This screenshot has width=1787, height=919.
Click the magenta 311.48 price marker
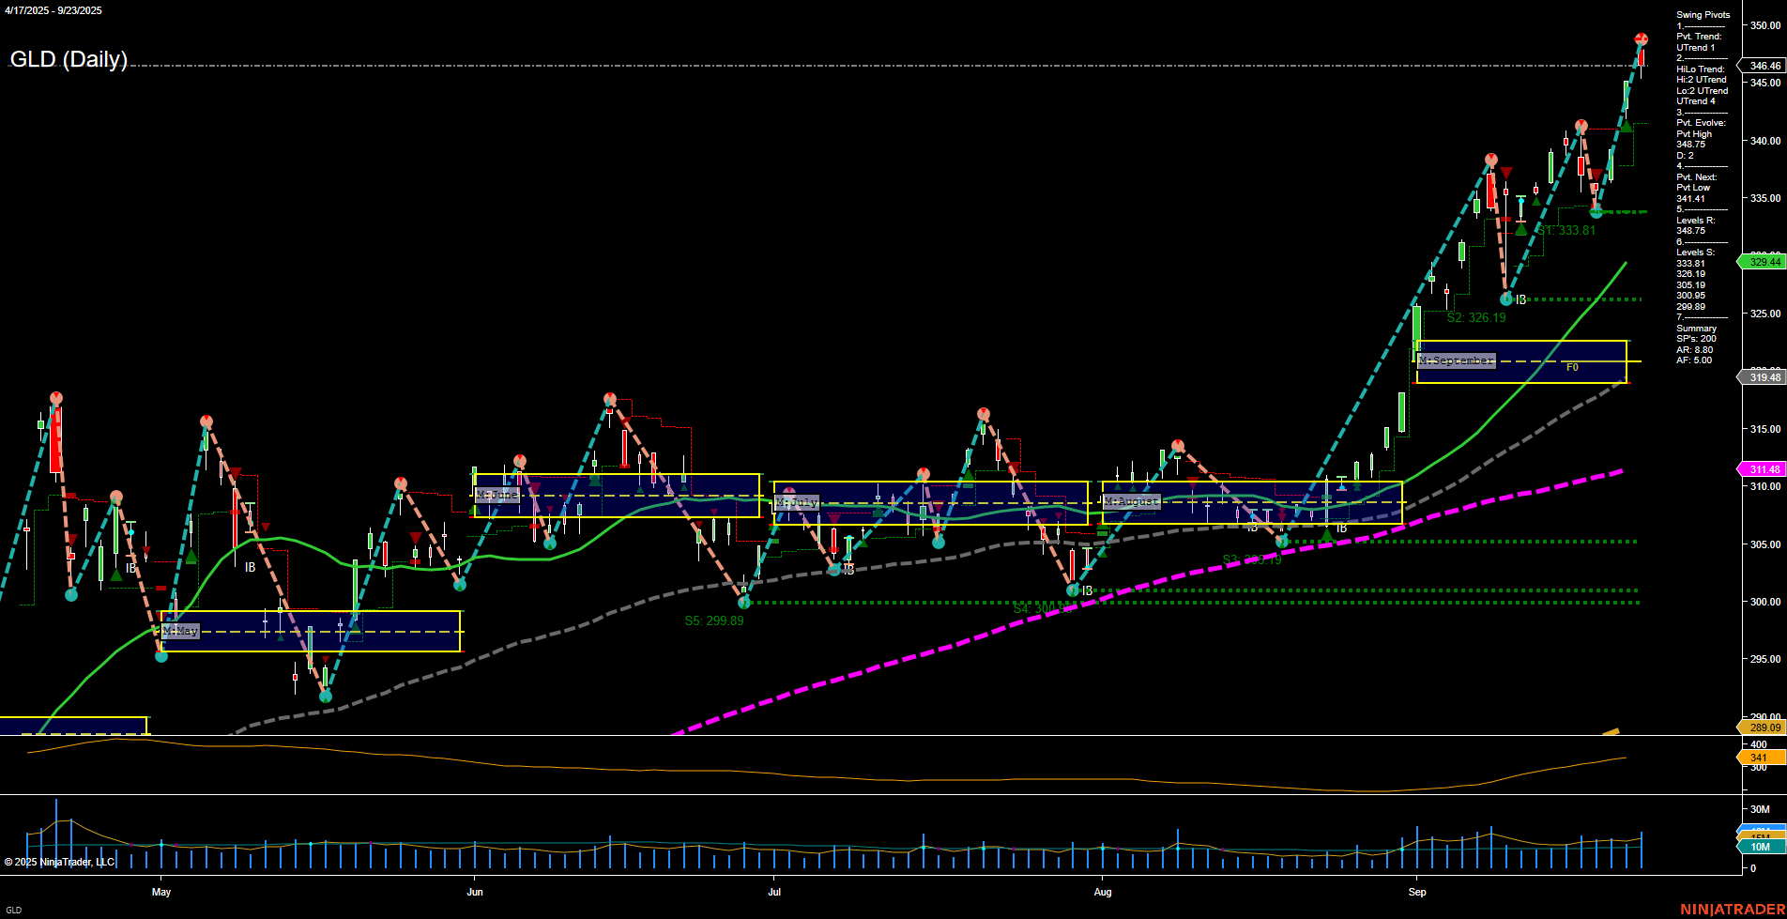tap(1762, 469)
